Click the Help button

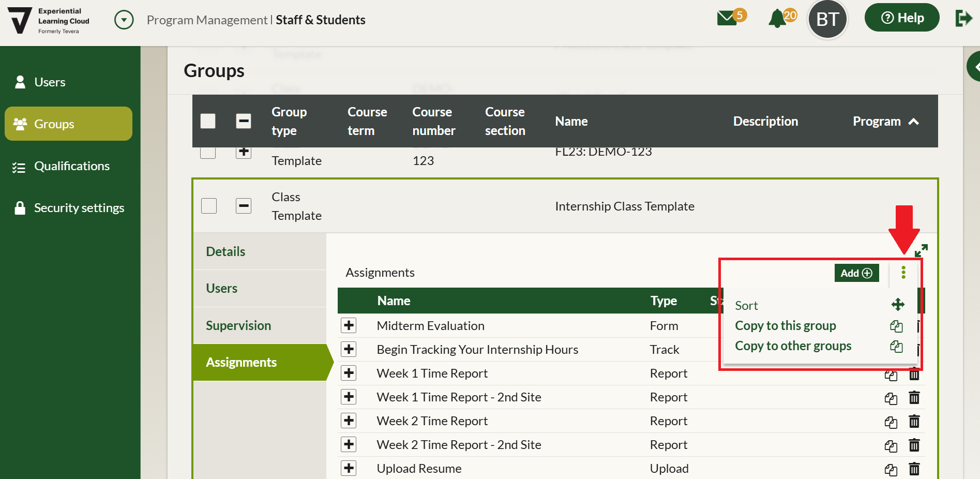(x=902, y=18)
